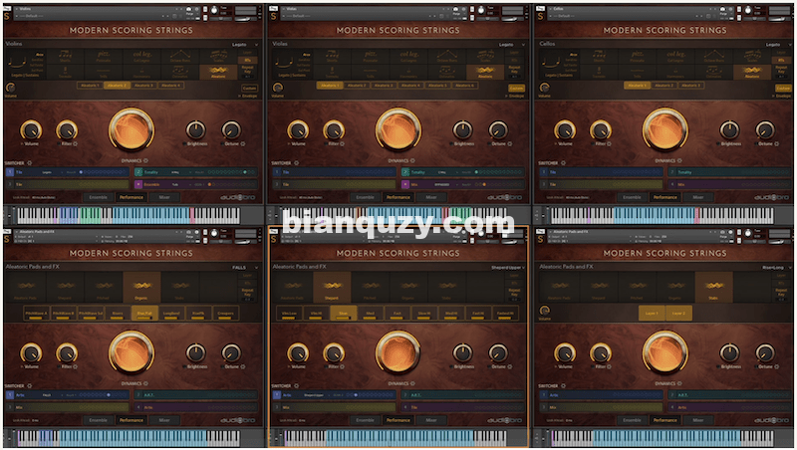Toggle Detune on/off in FALLS panel
This screenshot has height=450, width=797.
222,366
